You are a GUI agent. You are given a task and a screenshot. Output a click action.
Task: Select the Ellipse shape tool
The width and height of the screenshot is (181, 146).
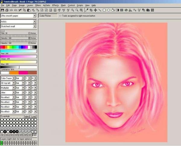[x=109, y=10]
